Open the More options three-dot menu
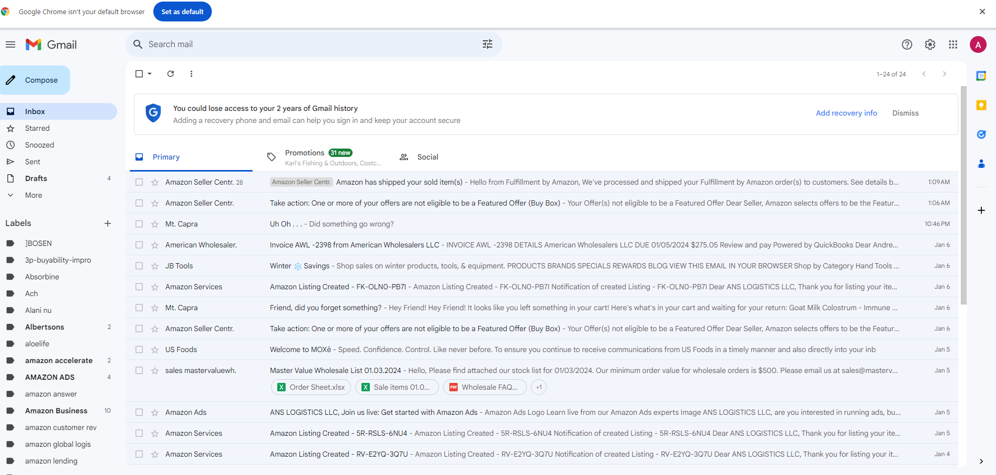The width and height of the screenshot is (996, 475). point(191,74)
